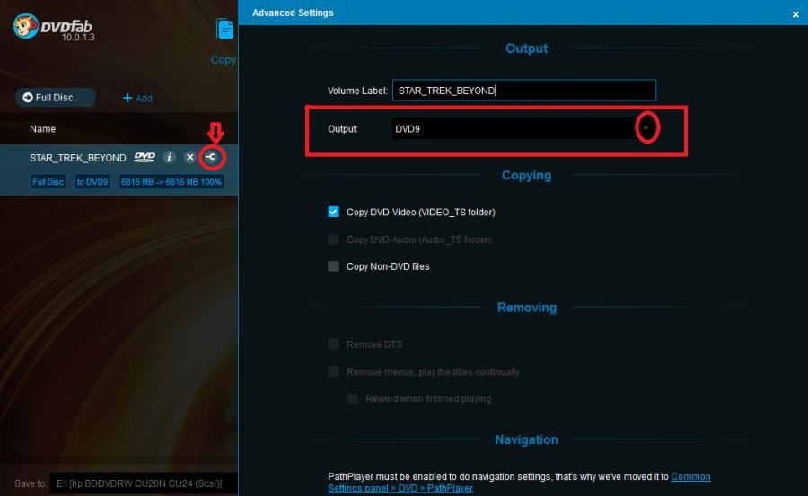808x496 pixels.
Task: Click the Removing section heading
Action: pos(527,308)
